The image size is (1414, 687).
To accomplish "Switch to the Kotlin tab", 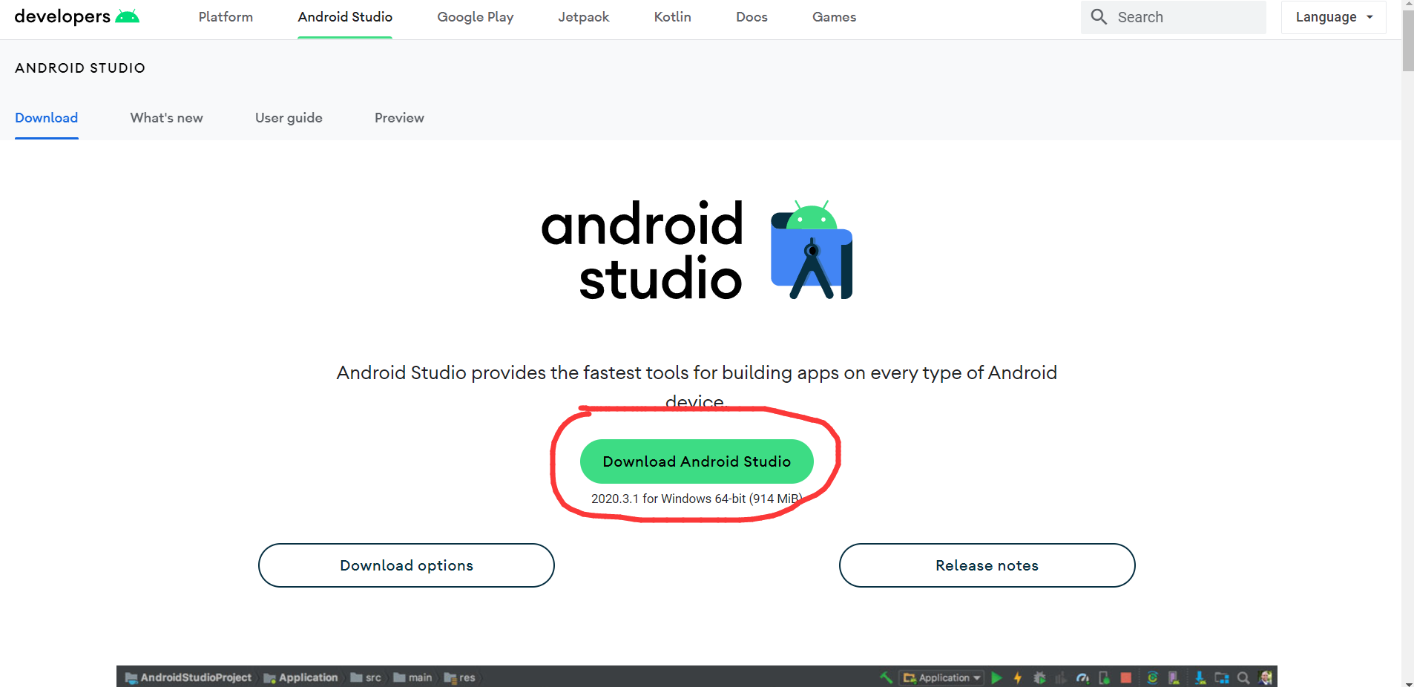I will [673, 17].
